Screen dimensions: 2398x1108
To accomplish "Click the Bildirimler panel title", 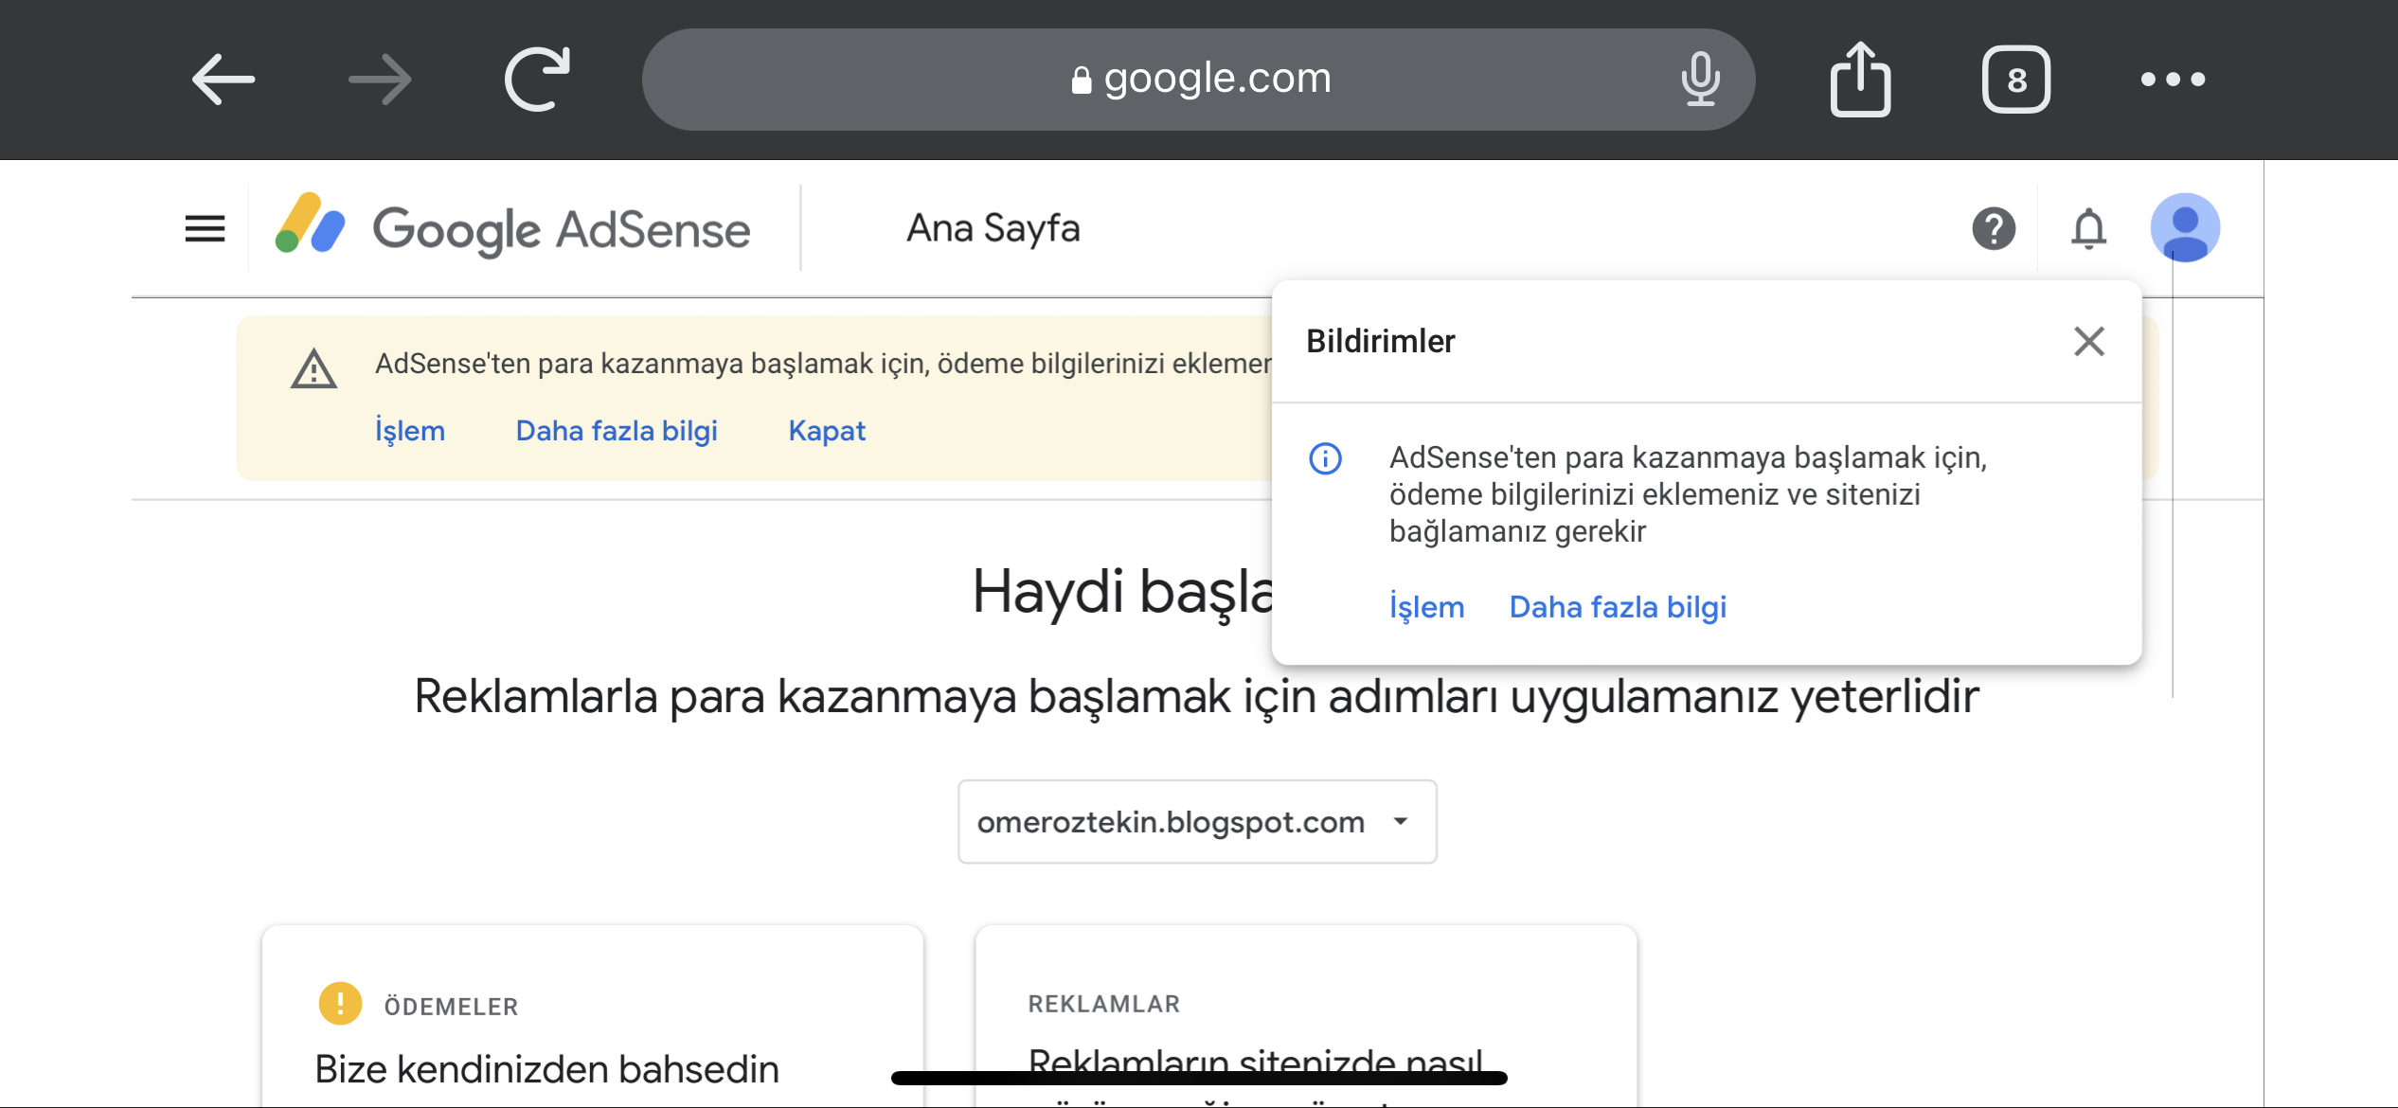I will [x=1380, y=341].
